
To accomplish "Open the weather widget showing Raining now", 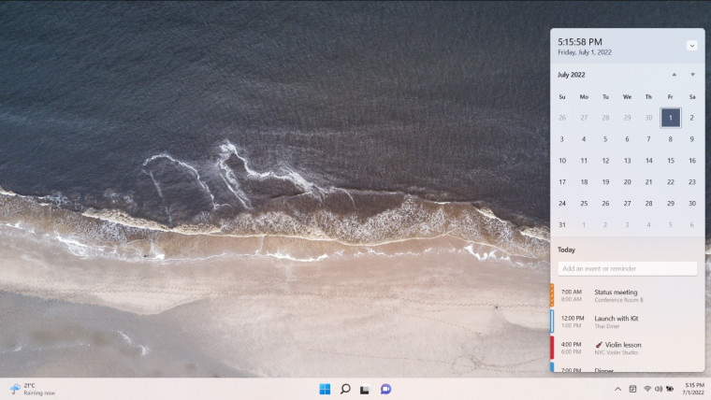I will pyautogui.click(x=32, y=389).
